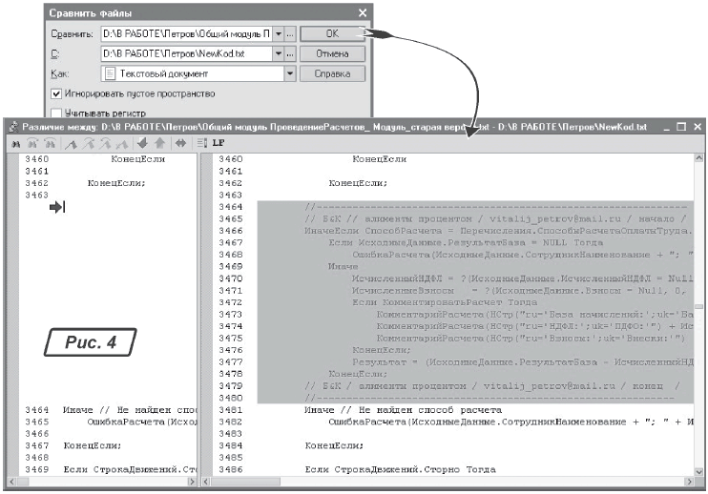Close the Сравнить файлы dialog
The width and height of the screenshot is (708, 494).
coord(362,12)
